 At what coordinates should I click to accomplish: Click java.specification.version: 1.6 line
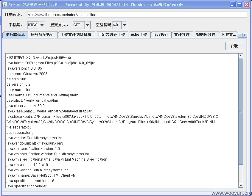pos(30,181)
